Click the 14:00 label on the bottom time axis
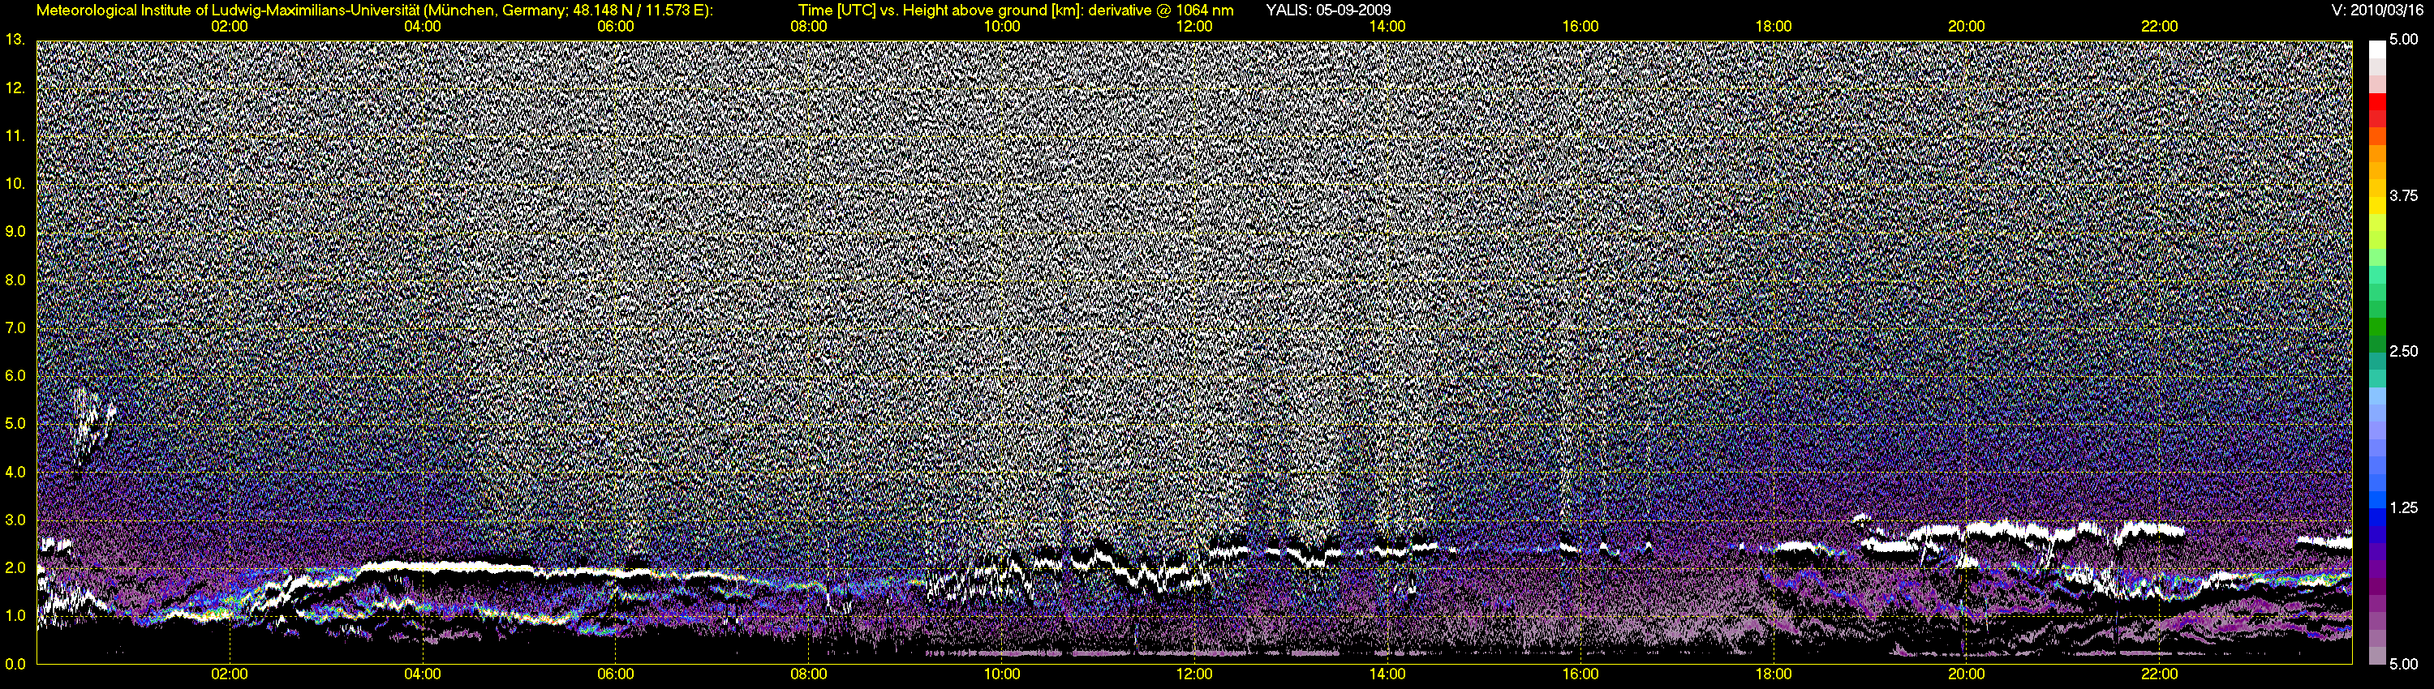This screenshot has width=2434, height=689. point(1387,674)
